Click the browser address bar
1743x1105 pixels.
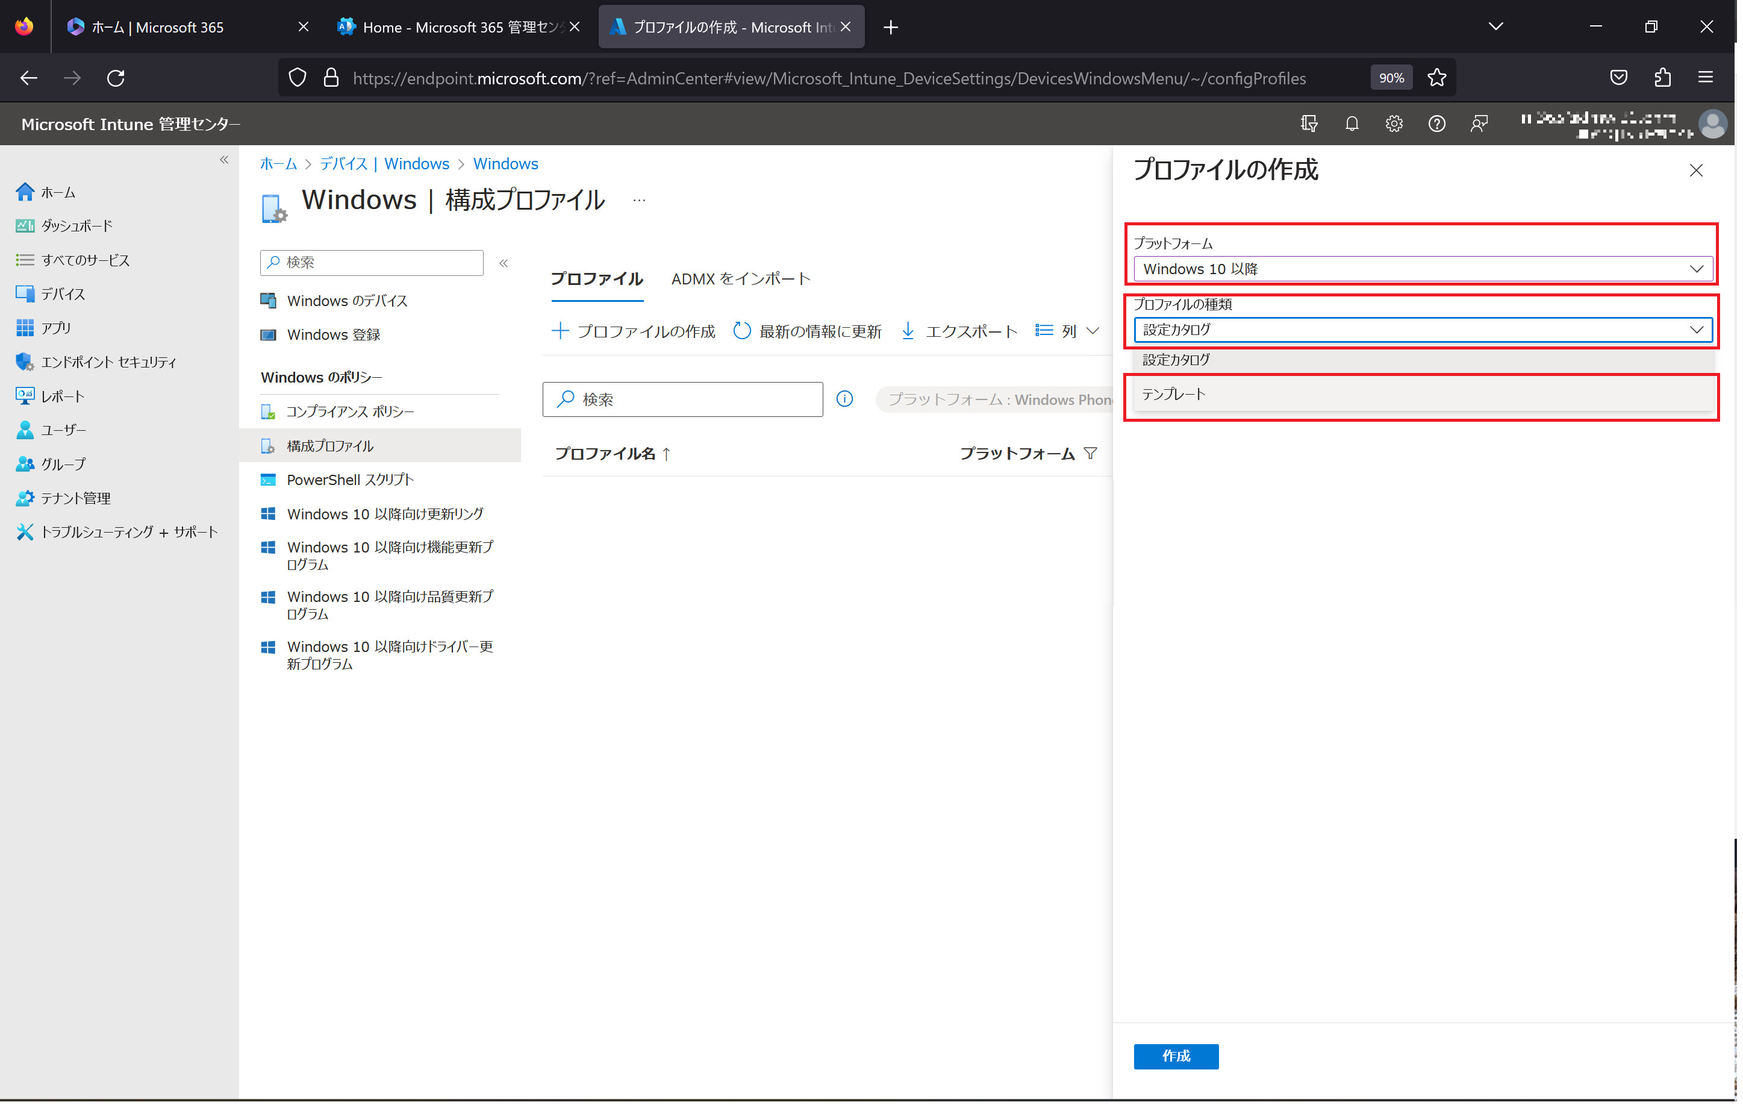click(829, 78)
